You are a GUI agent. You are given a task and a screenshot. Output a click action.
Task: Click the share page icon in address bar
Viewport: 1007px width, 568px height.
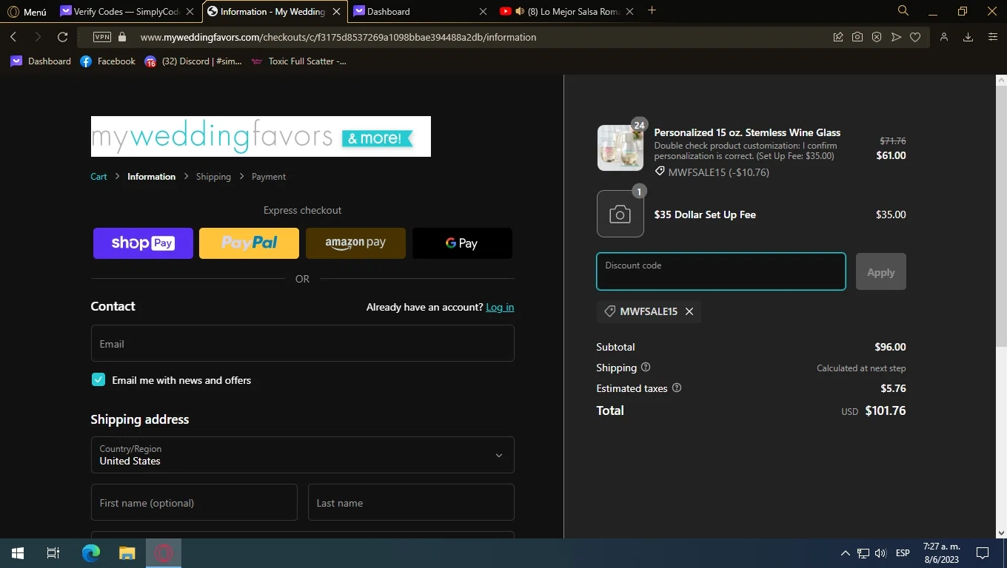click(x=838, y=37)
